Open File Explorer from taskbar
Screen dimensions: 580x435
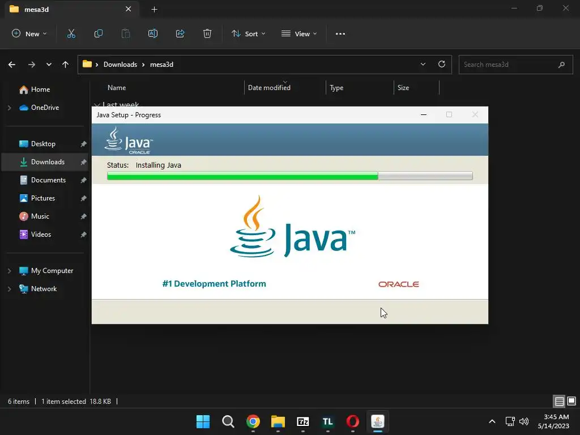[278, 421]
